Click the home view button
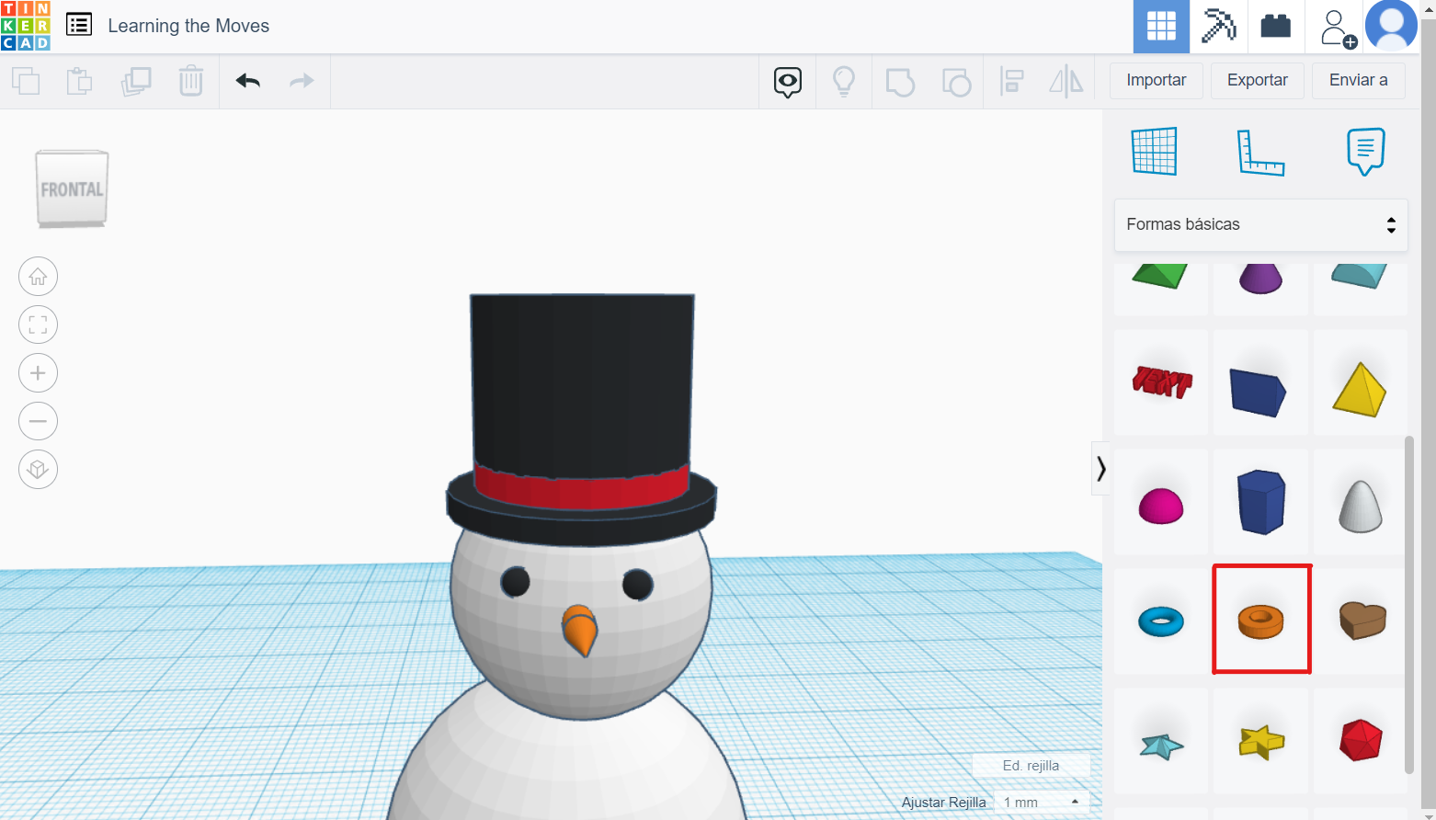This screenshot has height=820, width=1436. point(38,276)
